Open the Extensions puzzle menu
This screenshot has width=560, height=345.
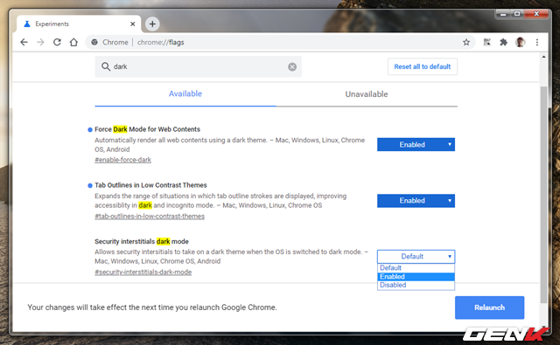point(504,42)
